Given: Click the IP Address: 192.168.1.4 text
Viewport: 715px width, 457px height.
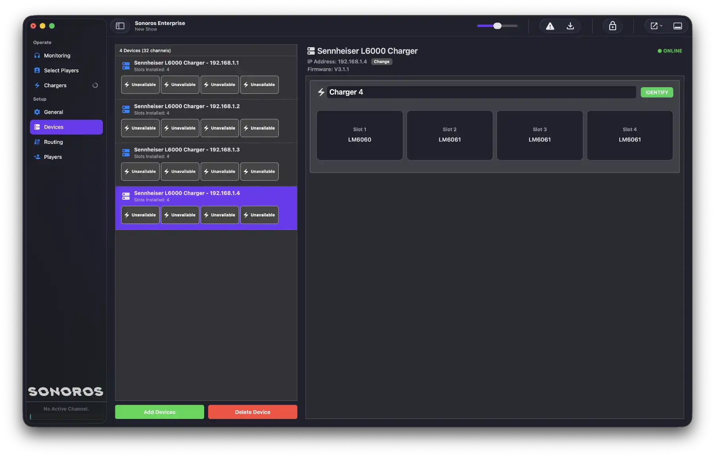Looking at the screenshot, I should pyautogui.click(x=337, y=62).
